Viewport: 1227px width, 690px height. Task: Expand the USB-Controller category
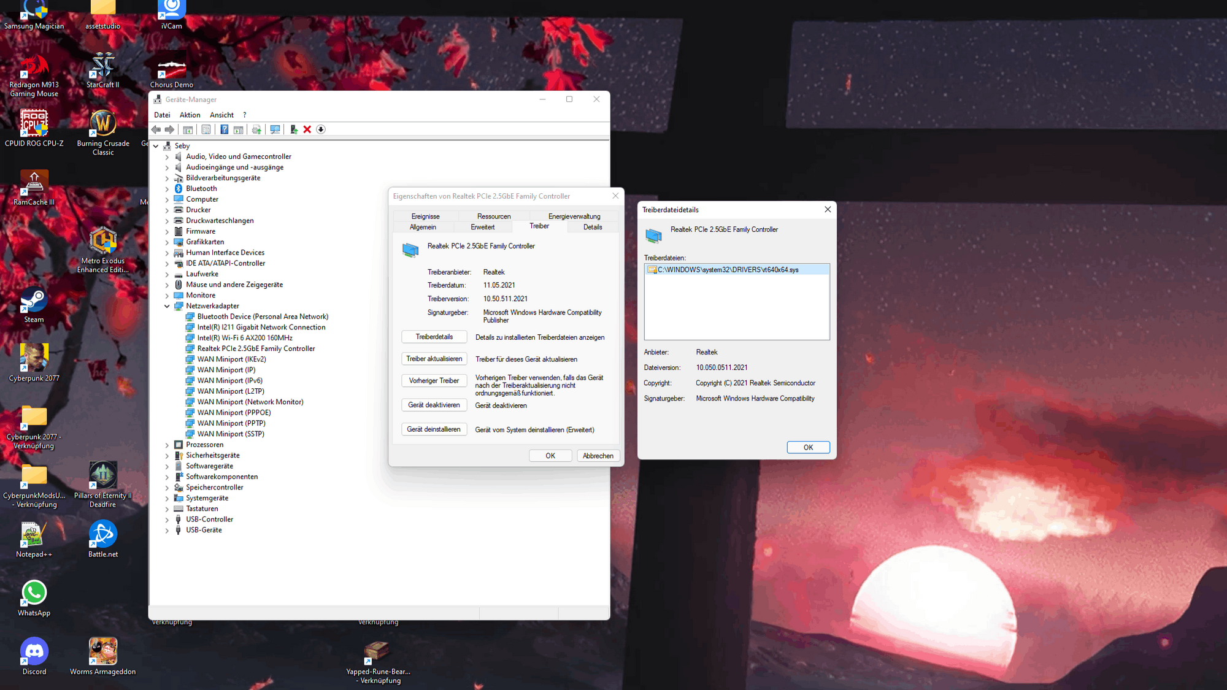167,519
